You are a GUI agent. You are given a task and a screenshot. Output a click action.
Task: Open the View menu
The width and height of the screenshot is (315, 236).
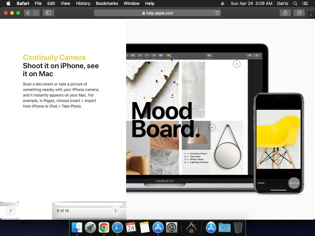65,3
